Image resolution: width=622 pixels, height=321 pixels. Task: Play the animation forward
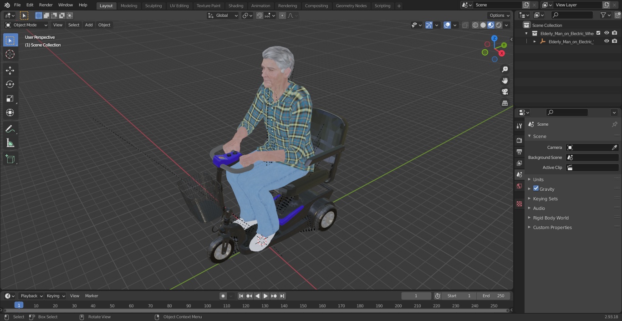coord(265,296)
